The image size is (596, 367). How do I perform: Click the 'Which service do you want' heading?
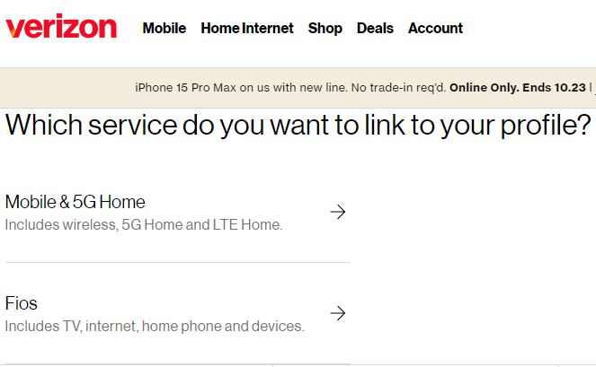298,125
